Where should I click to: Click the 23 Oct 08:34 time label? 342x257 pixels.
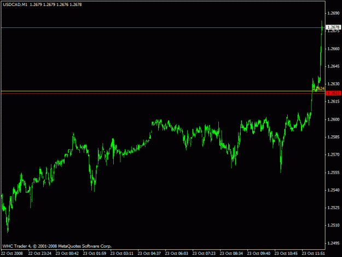pyautogui.click(x=231, y=254)
